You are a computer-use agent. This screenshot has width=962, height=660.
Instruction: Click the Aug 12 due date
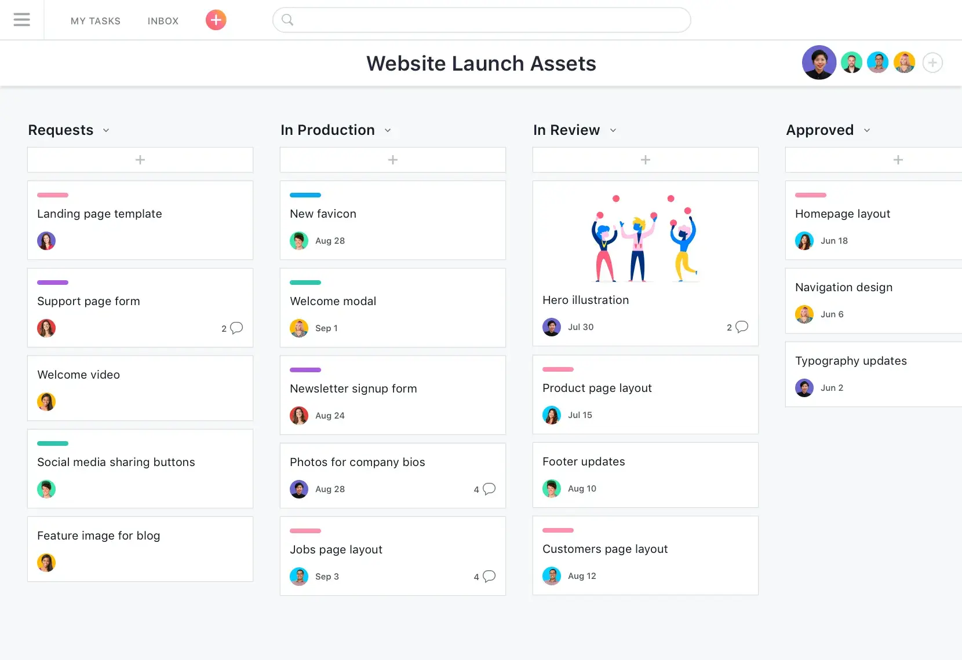point(582,576)
